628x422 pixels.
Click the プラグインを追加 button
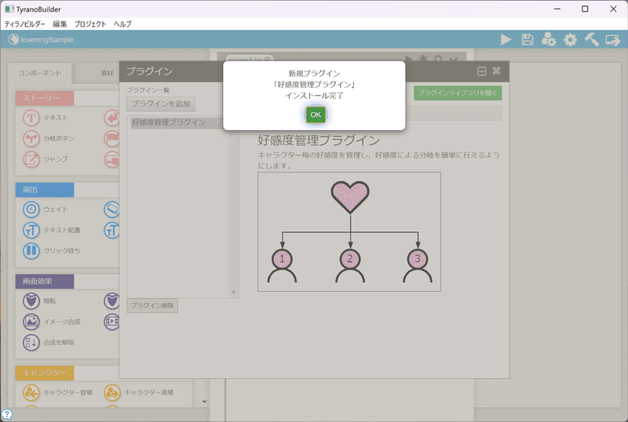click(x=161, y=104)
